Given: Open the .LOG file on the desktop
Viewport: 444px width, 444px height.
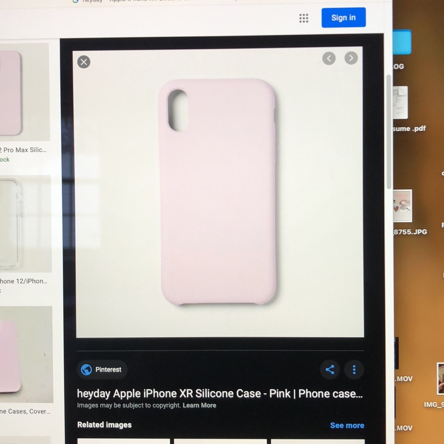Looking at the screenshot, I should [402, 44].
